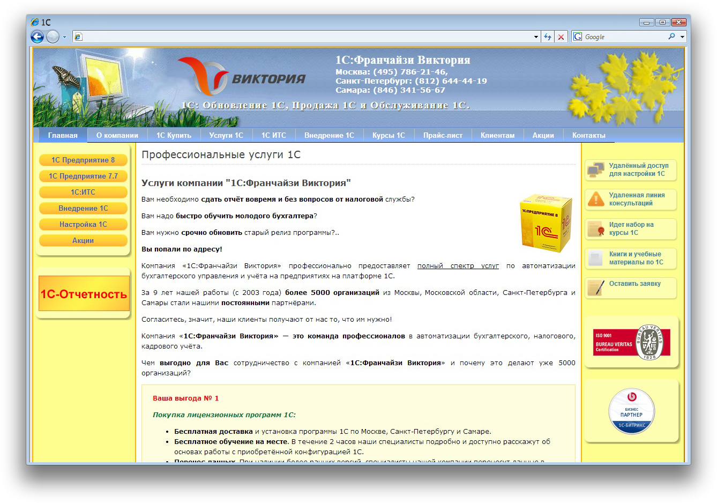Click the pencil and paper request icon
Screen dimensions: 717x503
pos(596,287)
